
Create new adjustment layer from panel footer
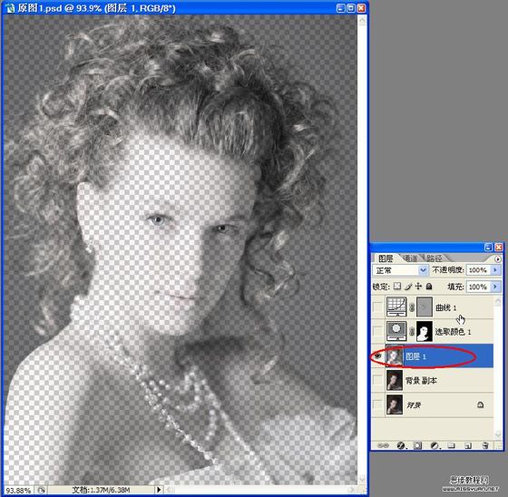coord(435,446)
